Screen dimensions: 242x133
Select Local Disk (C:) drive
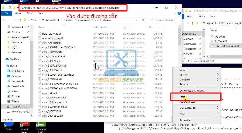[19, 107]
